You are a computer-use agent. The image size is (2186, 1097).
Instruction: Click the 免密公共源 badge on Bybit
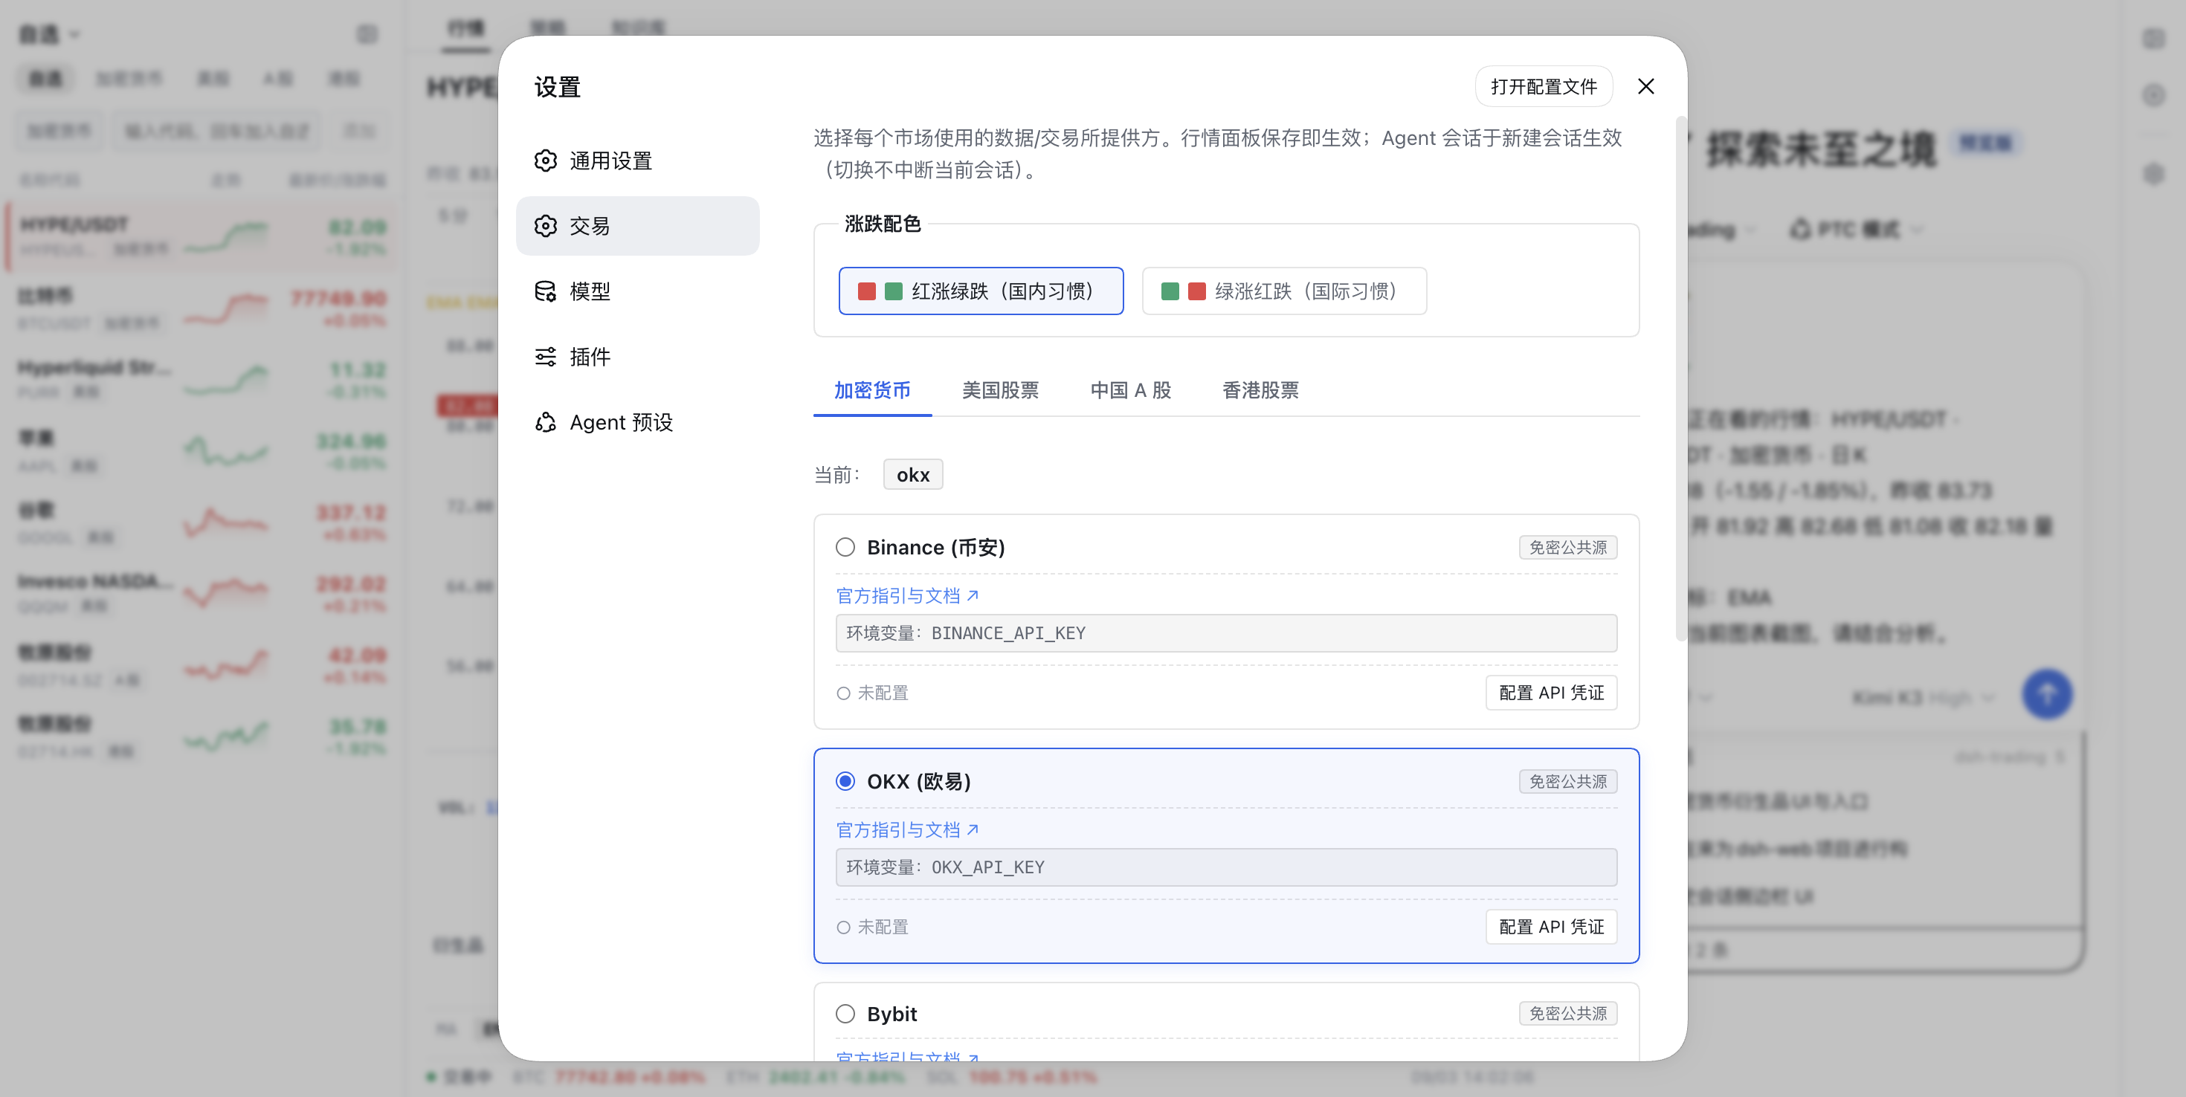click(1567, 1013)
